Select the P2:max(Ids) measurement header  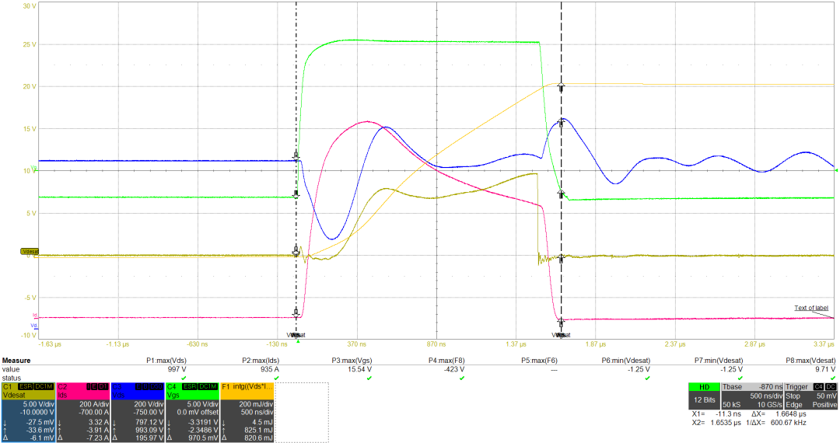(261, 361)
